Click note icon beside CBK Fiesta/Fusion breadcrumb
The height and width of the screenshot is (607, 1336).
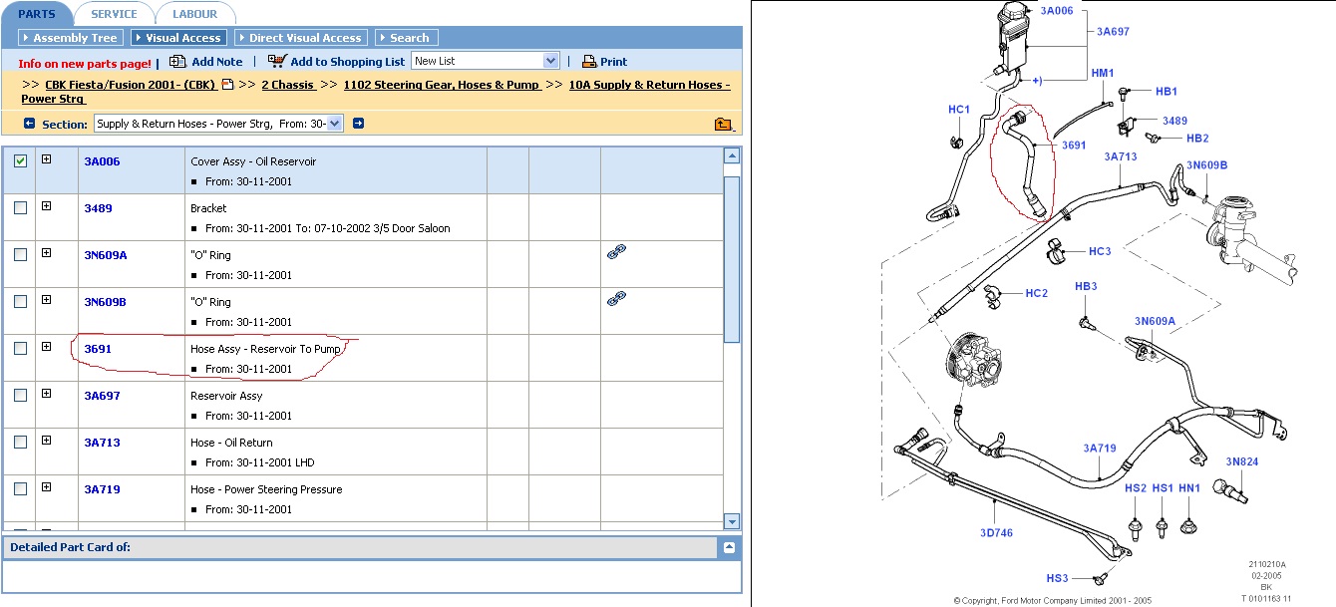pos(227,85)
